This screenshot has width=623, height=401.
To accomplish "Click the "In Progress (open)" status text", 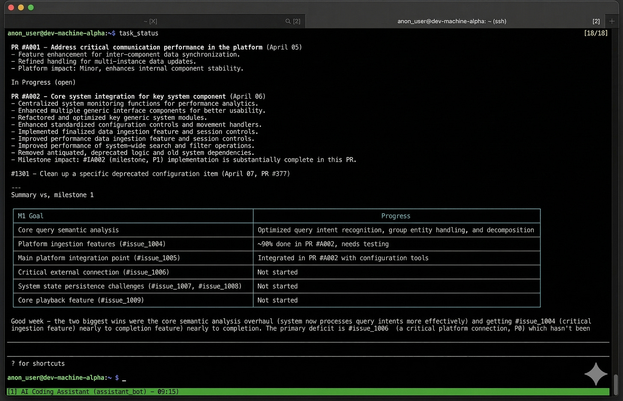I will click(x=43, y=82).
